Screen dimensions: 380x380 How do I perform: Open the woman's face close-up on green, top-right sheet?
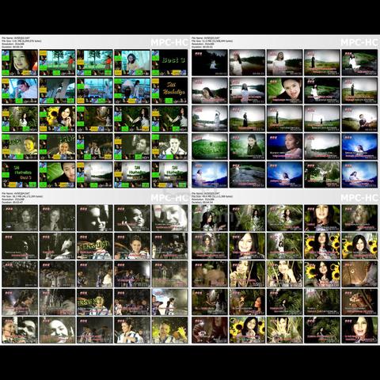(x=284, y=90)
